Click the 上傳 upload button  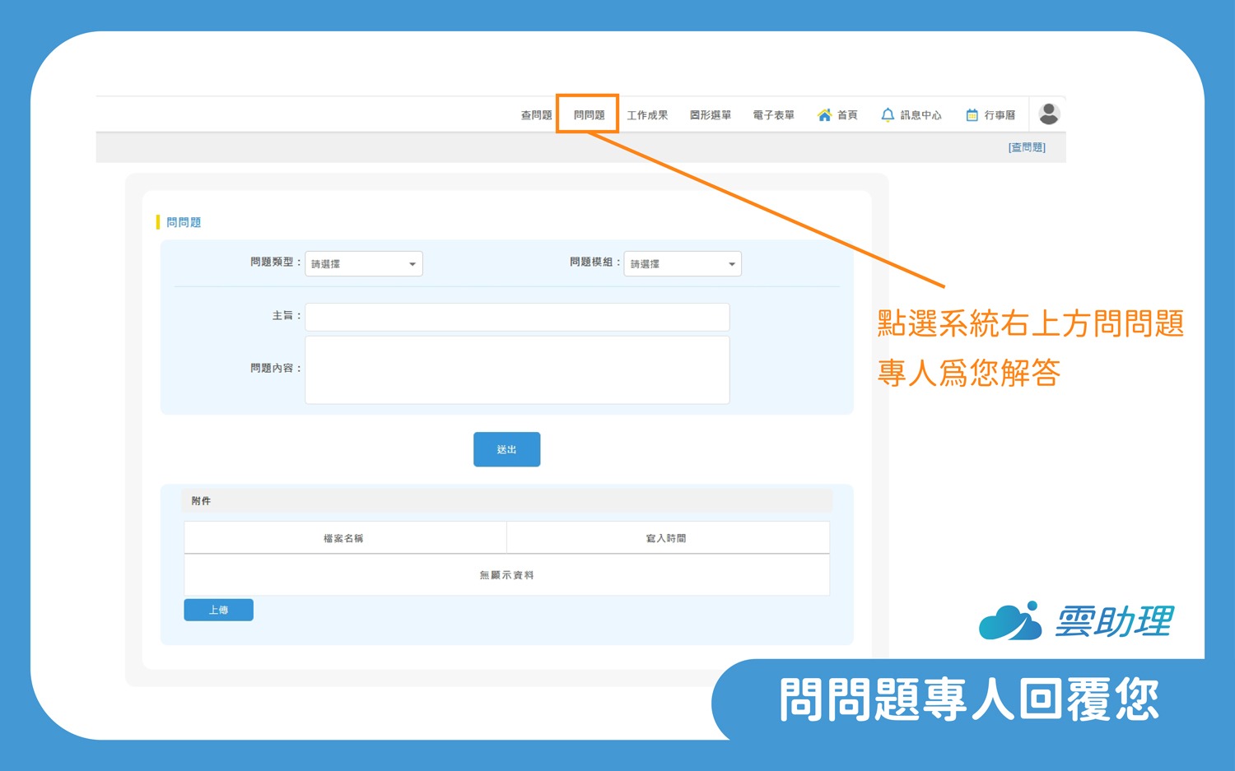(x=218, y=610)
